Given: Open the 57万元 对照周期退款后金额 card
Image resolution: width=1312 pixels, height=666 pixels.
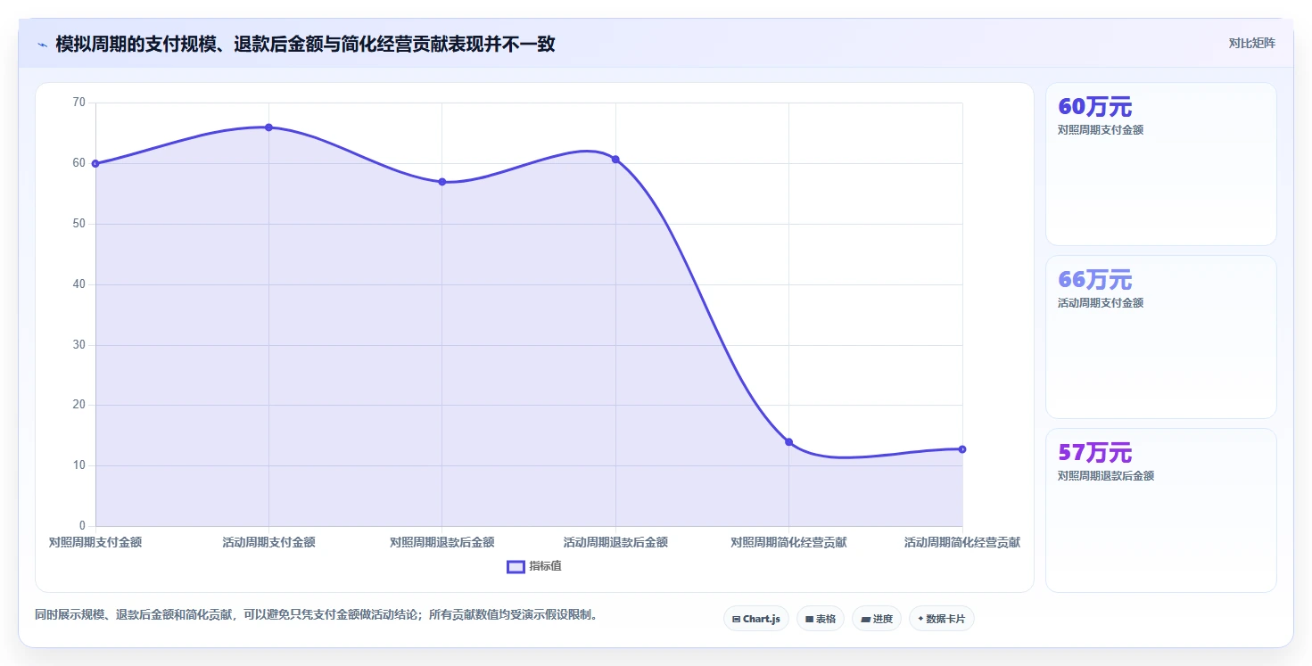Looking at the screenshot, I should coord(1160,510).
